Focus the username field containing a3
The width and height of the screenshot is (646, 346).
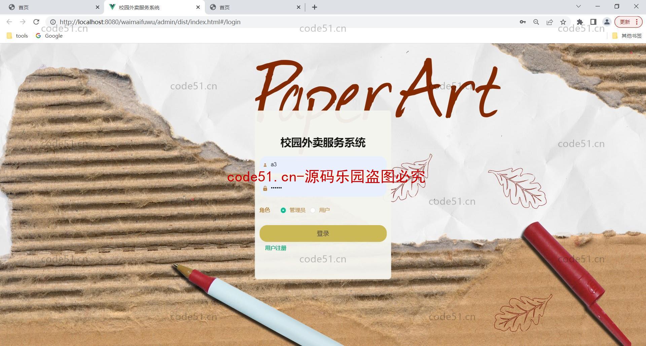tap(323, 164)
